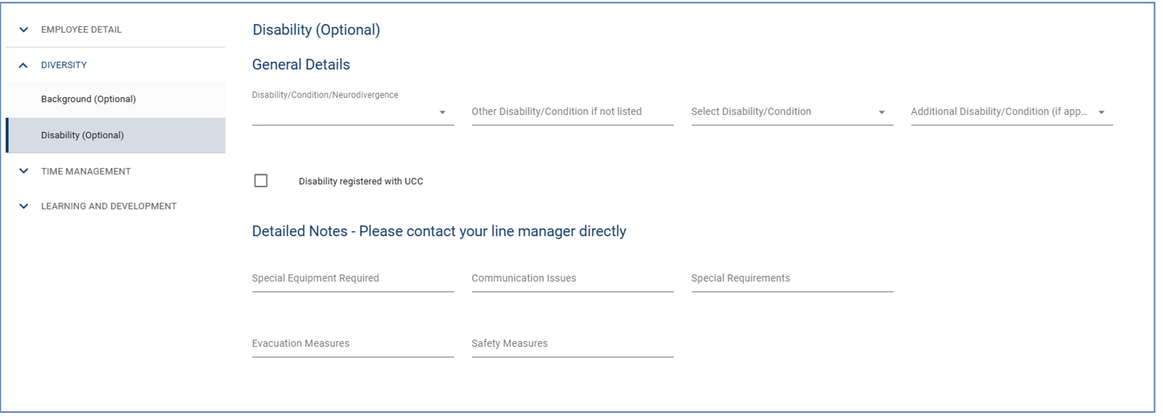
Task: Expand the Employee Detail section
Action: point(81,29)
